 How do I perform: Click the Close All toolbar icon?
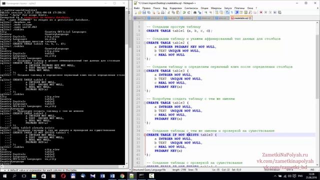click(158, 12)
